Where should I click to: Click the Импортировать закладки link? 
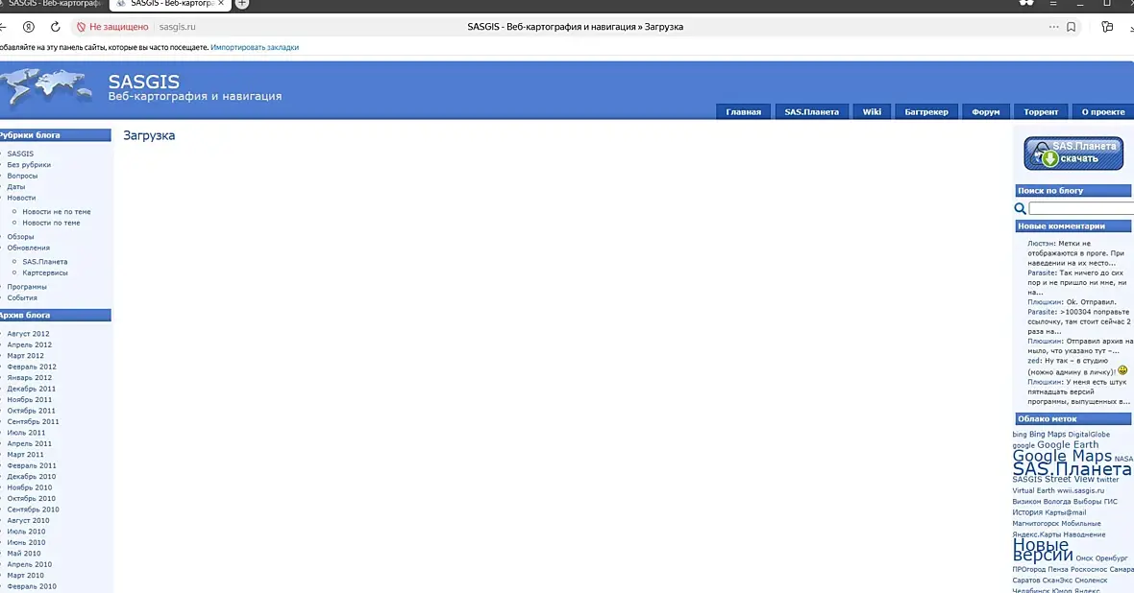click(255, 48)
